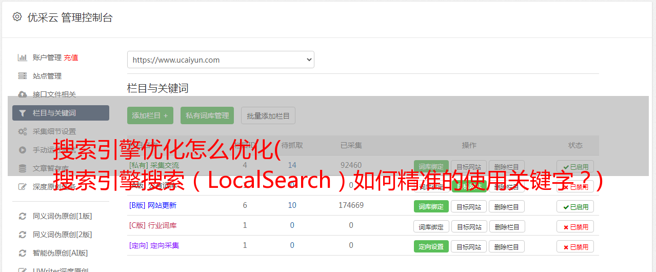
Task: Click the collected count 92460
Action: tap(351, 165)
